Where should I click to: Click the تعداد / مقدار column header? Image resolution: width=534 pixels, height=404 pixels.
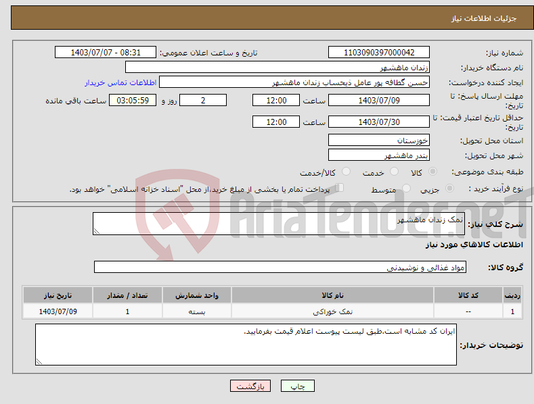(127, 295)
